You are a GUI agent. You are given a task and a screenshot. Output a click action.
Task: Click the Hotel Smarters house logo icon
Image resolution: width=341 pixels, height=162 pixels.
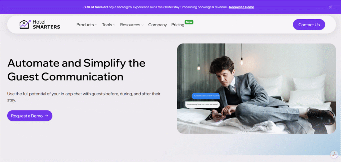pyautogui.click(x=25, y=24)
